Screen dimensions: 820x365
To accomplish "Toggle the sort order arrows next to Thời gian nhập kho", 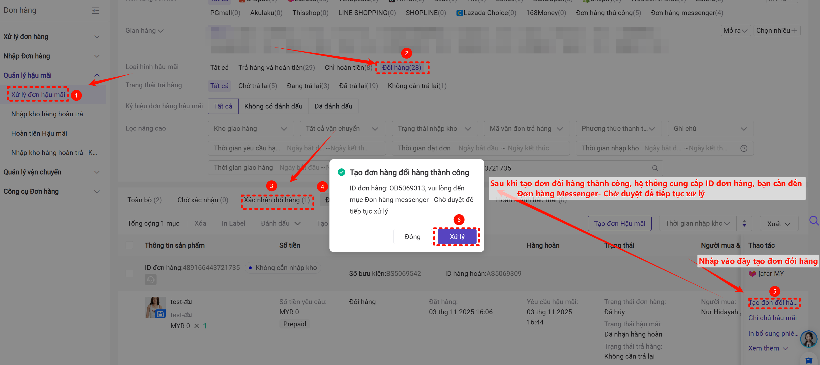I will [x=744, y=223].
